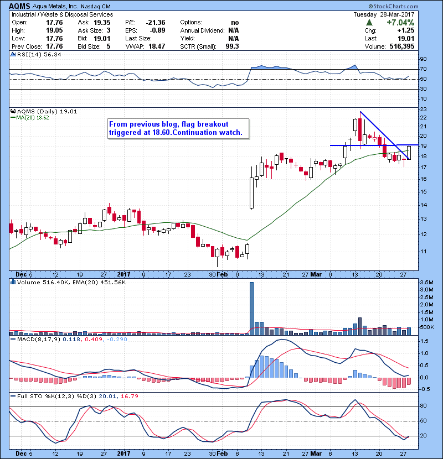Click 'Aqua Metals, Inc.' company name
The height and width of the screenshot is (459, 443).
coord(55,6)
